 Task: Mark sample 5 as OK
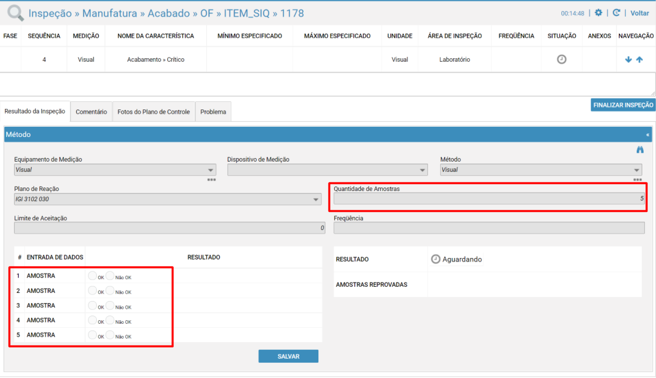click(x=92, y=334)
